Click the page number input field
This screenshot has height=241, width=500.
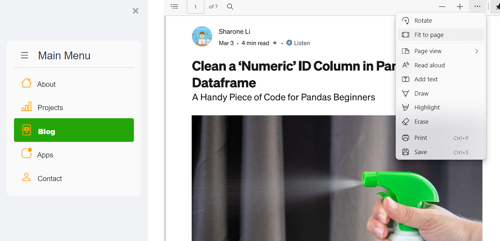tap(195, 6)
